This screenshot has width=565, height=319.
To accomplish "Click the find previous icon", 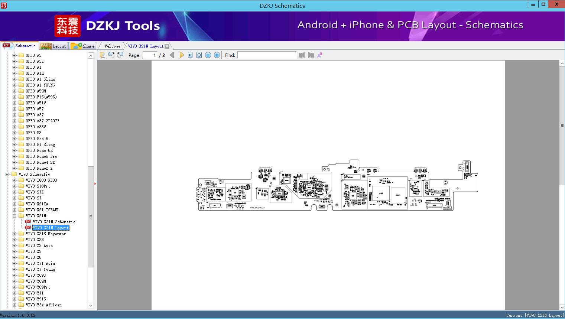I will 302,55.
